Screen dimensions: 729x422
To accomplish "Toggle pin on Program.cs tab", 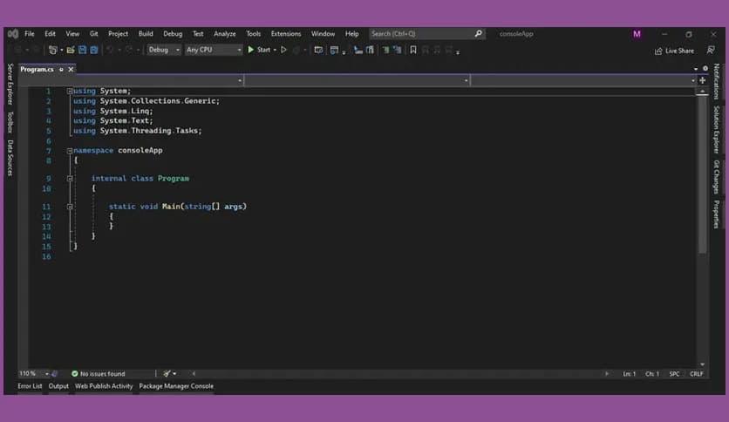I will tap(61, 69).
